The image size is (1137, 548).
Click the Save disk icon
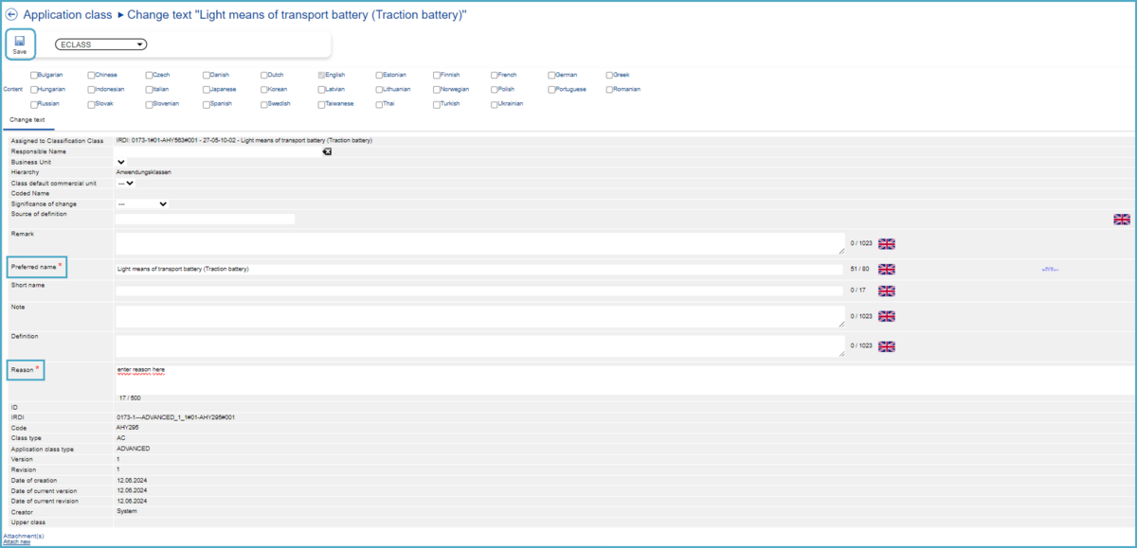pyautogui.click(x=20, y=41)
